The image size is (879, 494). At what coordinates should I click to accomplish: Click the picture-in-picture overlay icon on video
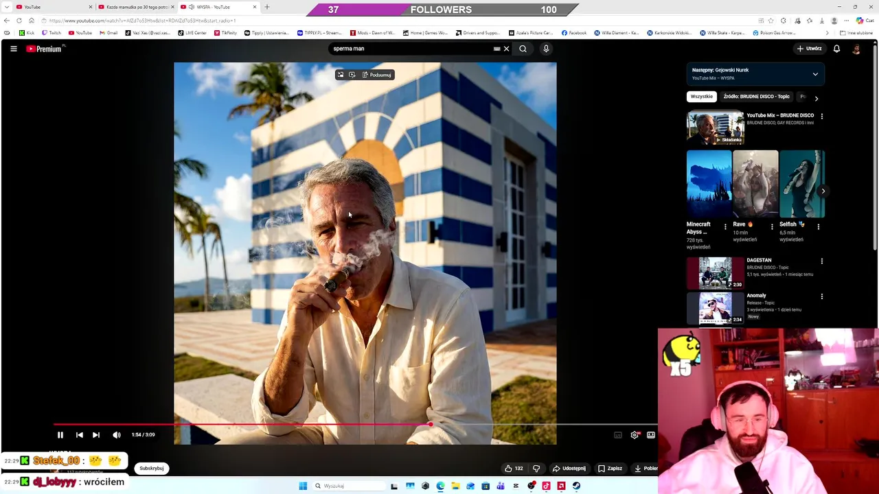[340, 75]
